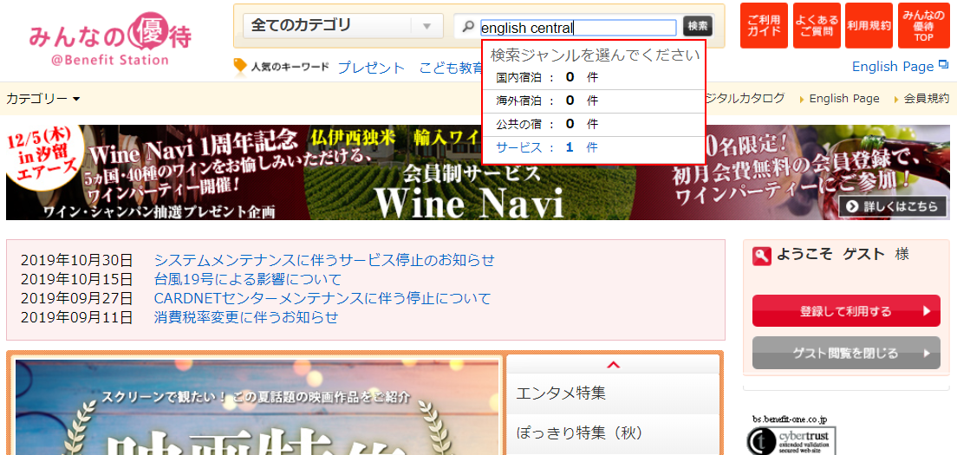Open CARDNETセンターメンテナンスに伴う停止について notice
Screen dimensions: 957x455
322,299
